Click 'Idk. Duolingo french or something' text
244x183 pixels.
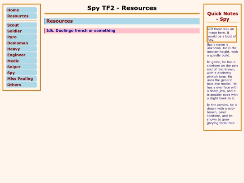[x=81, y=31]
